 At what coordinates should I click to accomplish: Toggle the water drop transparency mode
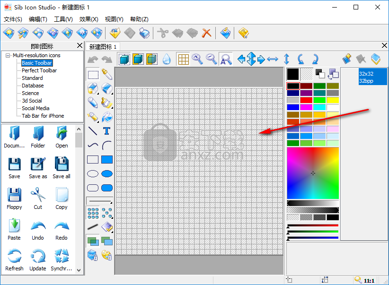[x=167, y=59]
